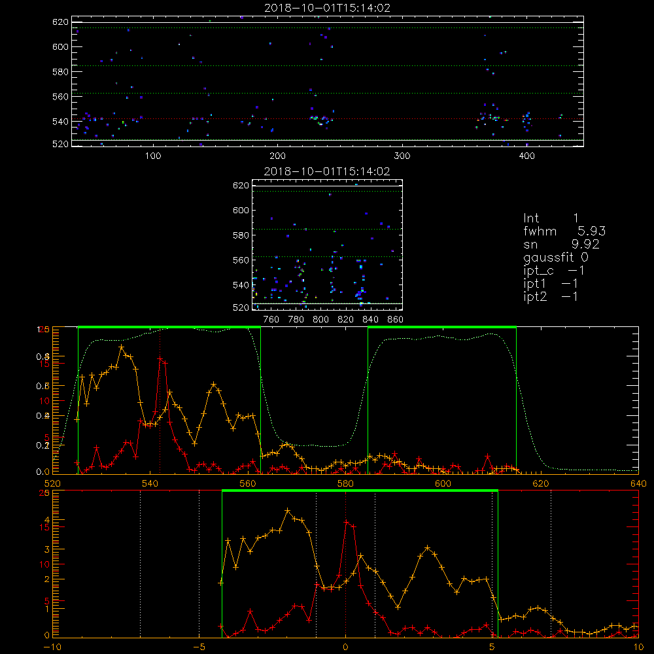Screen dimensions: 654x654
Task: Click x-axis label 0 on bottom plot
Action: [x=345, y=647]
